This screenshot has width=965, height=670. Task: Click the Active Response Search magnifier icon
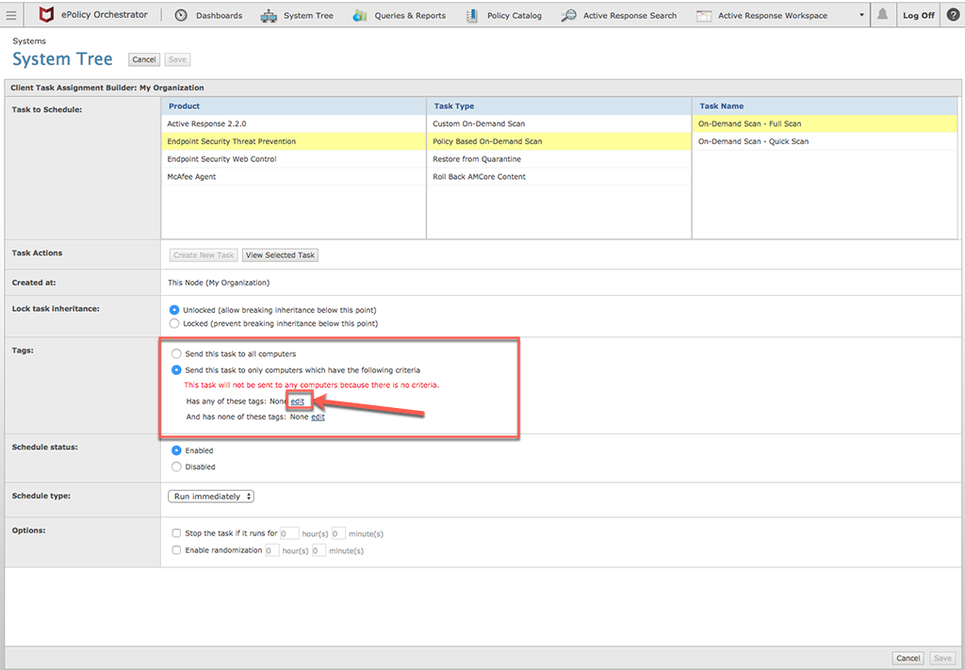[568, 15]
